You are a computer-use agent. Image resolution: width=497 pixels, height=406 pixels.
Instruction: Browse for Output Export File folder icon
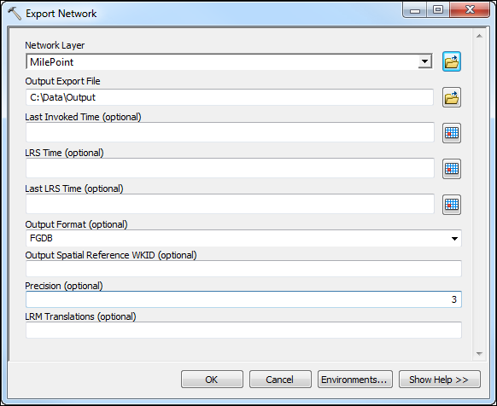(452, 97)
